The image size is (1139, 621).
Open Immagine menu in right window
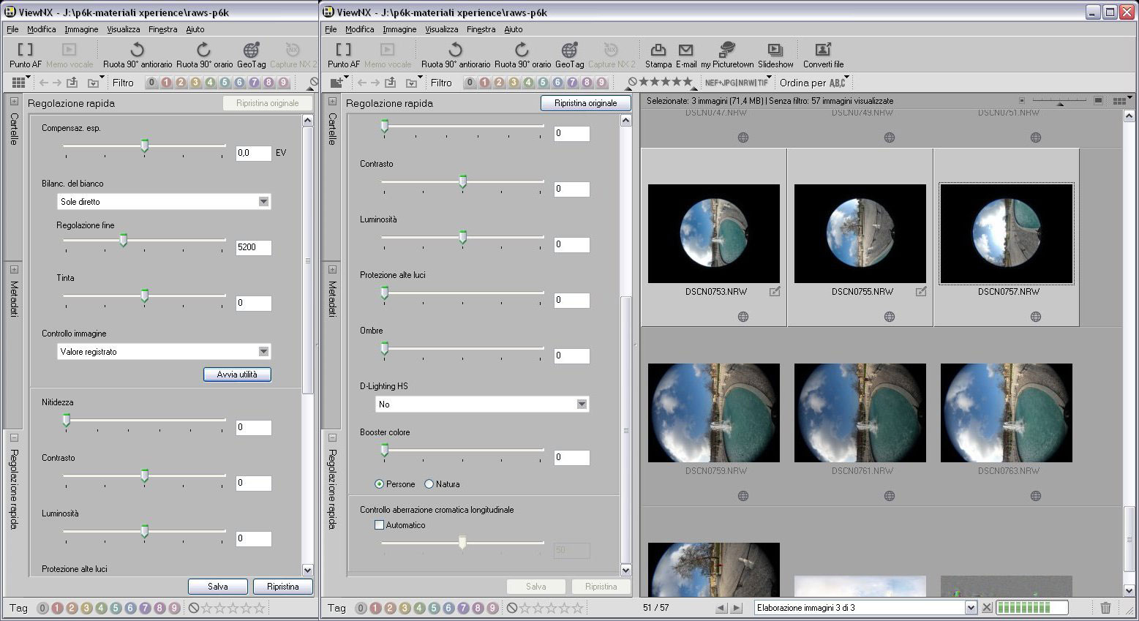click(x=399, y=29)
